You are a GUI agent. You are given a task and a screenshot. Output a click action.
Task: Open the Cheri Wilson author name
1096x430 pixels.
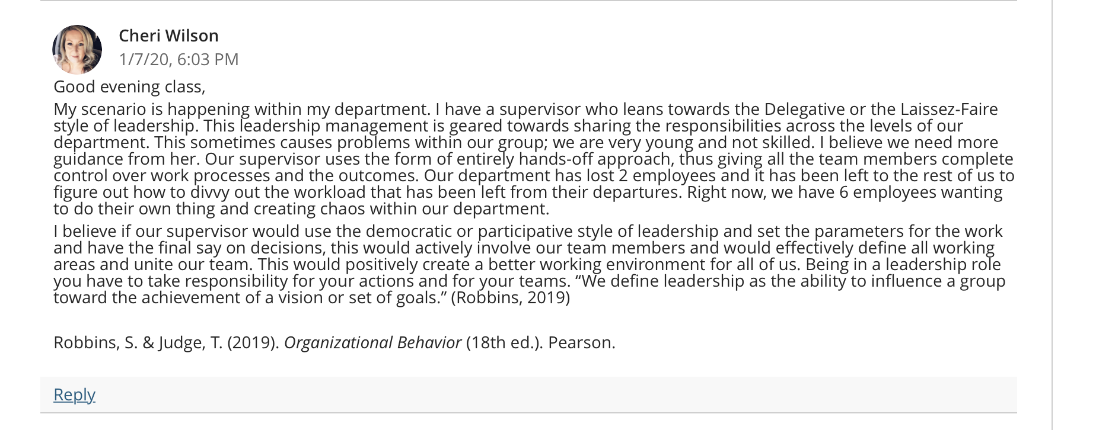pos(169,36)
